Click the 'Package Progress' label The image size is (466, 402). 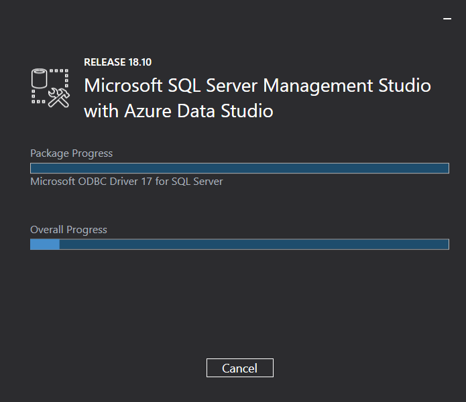pyautogui.click(x=71, y=153)
